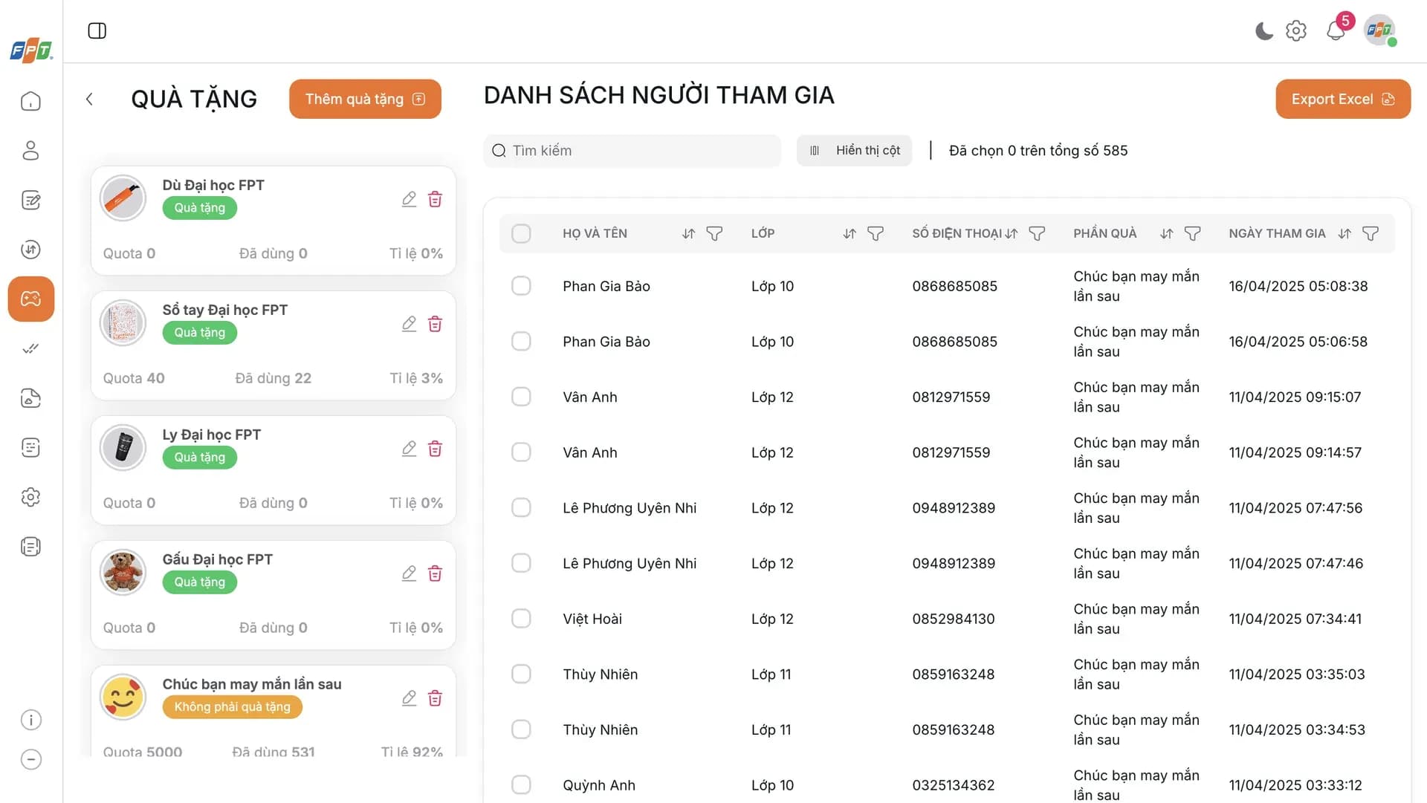Viewport: 1427px width, 803px height.
Task: Sort by Phần quà column
Action: pyautogui.click(x=1167, y=234)
